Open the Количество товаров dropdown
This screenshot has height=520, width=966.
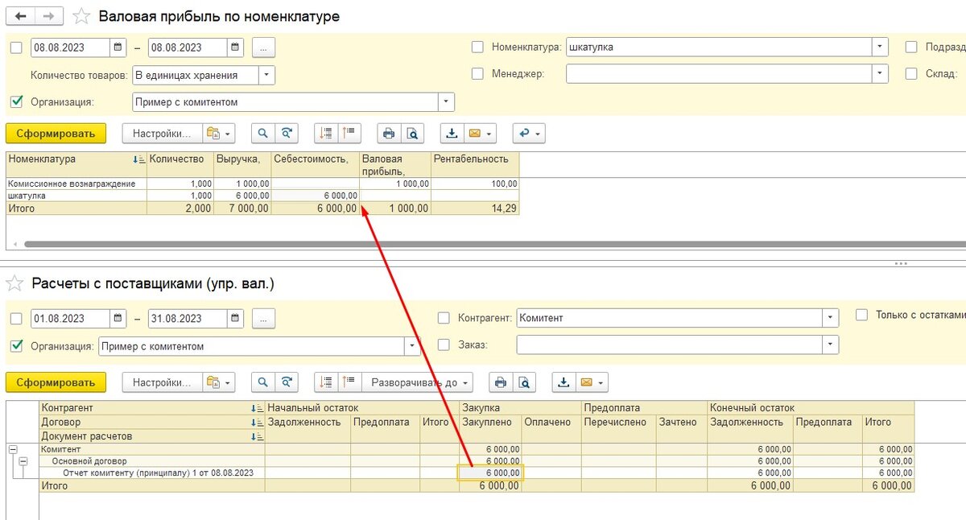click(266, 75)
